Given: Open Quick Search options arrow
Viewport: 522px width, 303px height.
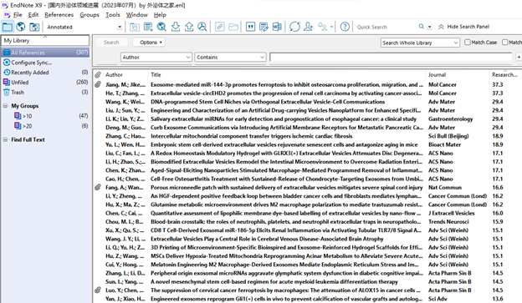Looking at the screenshot, I should (429, 27).
